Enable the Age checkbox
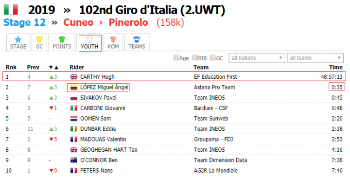Image resolution: width=350 pixels, height=177 pixels. [176, 58]
